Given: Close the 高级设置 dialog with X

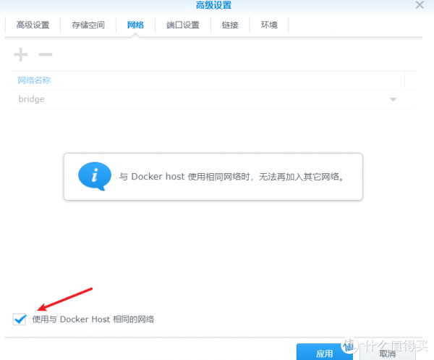Looking at the screenshot, I should 419,6.
